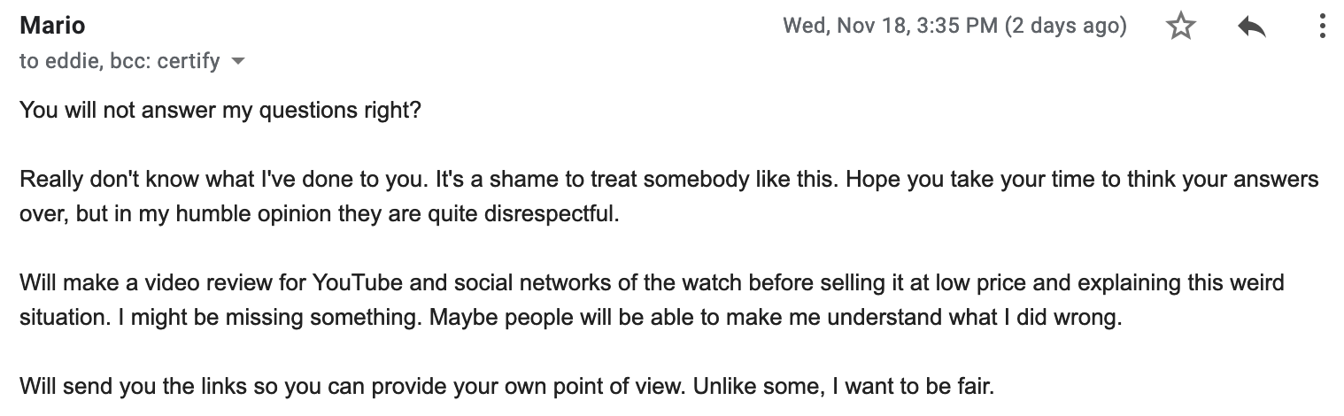Click the "(2 days ago)" relative date
The image size is (1344, 416).
point(1066,27)
